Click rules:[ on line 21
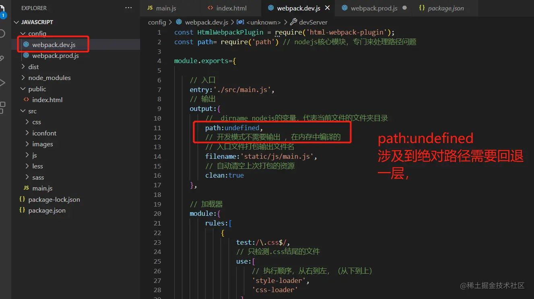Screen dimensions: 534x299 click(219, 223)
